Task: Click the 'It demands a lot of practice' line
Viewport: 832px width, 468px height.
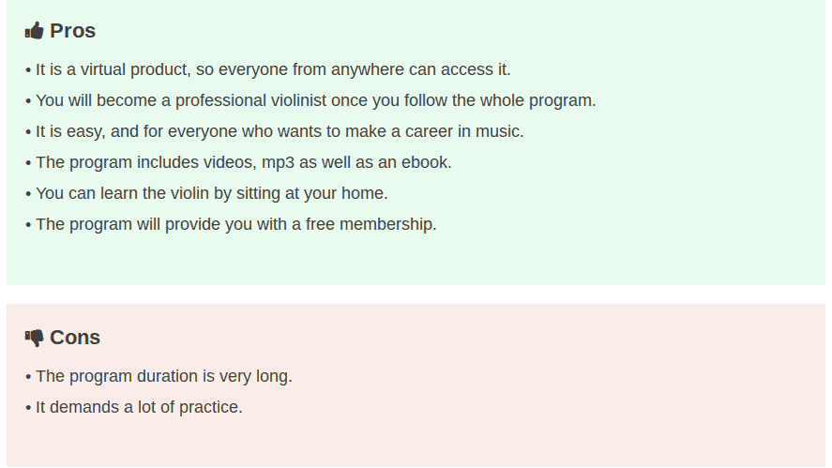Action: pos(134,407)
